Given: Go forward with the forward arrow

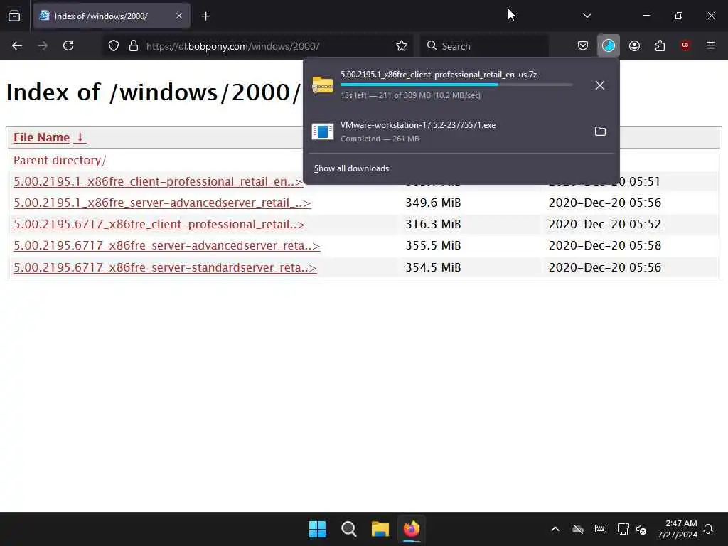Looking at the screenshot, I should pos(43,45).
